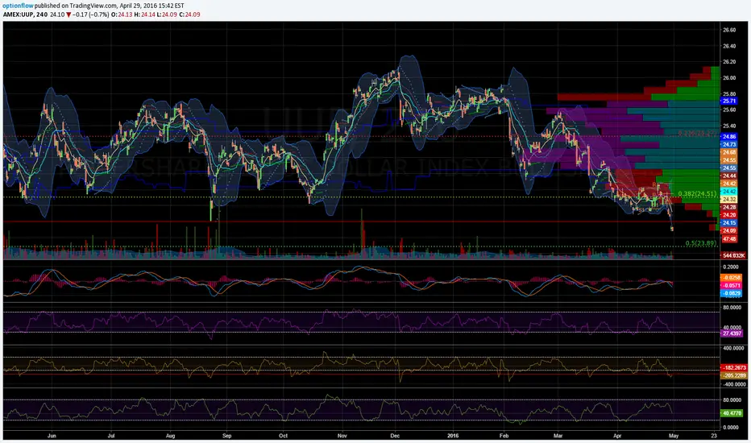Click the blue -0.0829 MACD value
The image size is (751, 443).
732,293
